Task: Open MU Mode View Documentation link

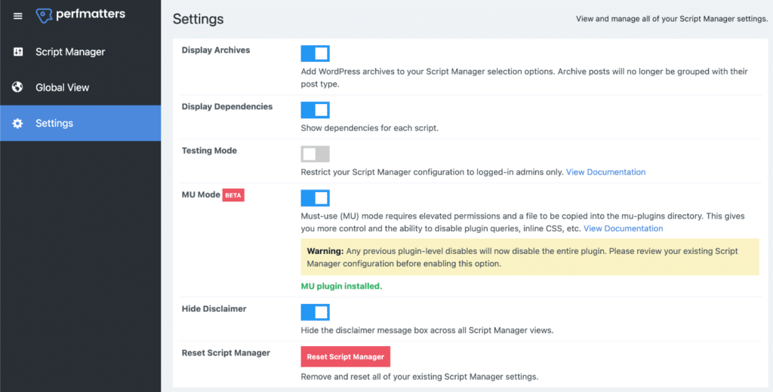Action: (x=623, y=228)
